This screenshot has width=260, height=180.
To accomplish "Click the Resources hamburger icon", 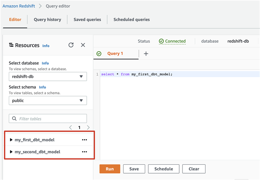I will pos(11,45).
